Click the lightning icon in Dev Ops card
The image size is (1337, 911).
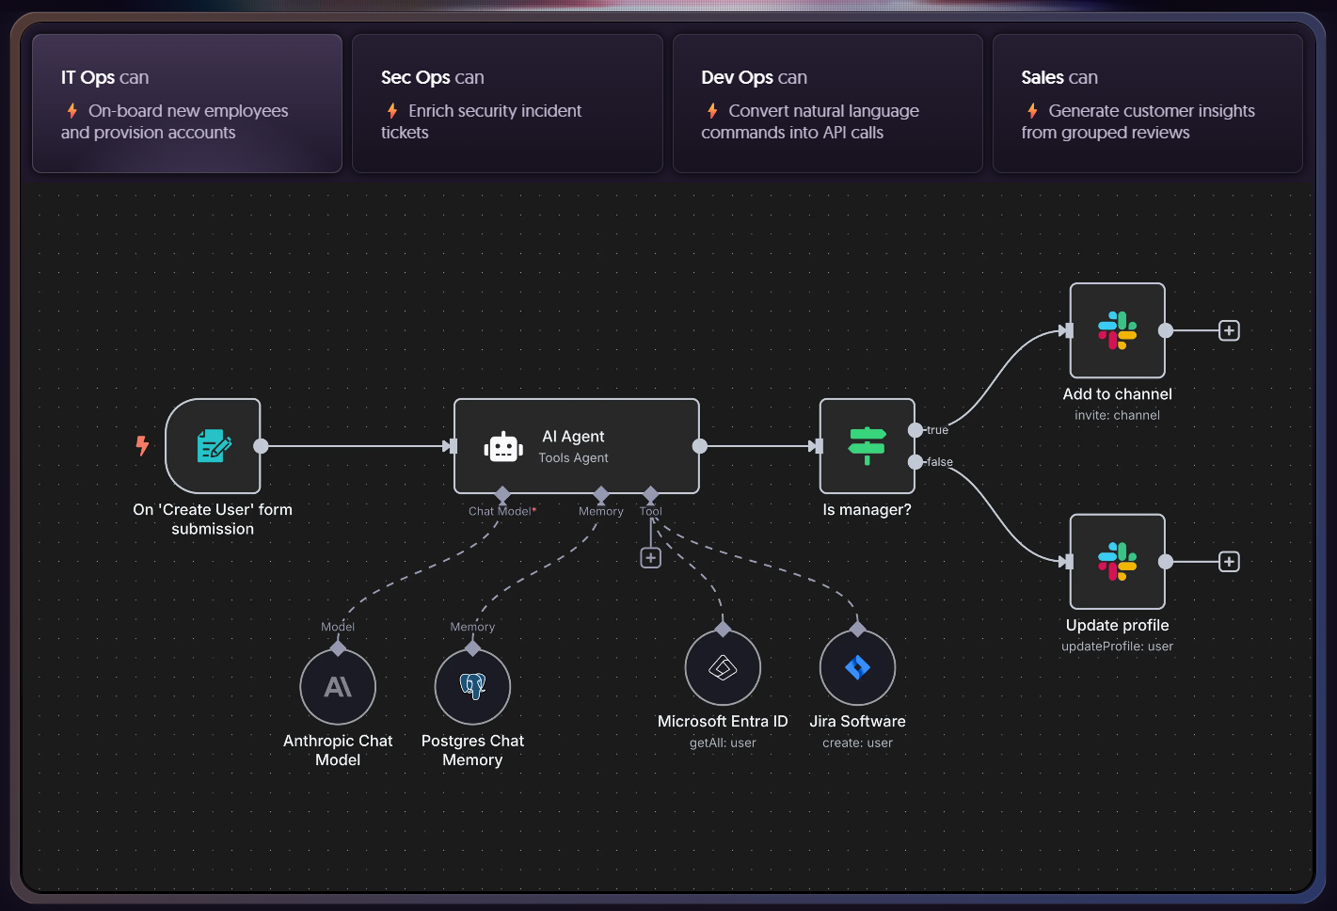click(x=712, y=111)
